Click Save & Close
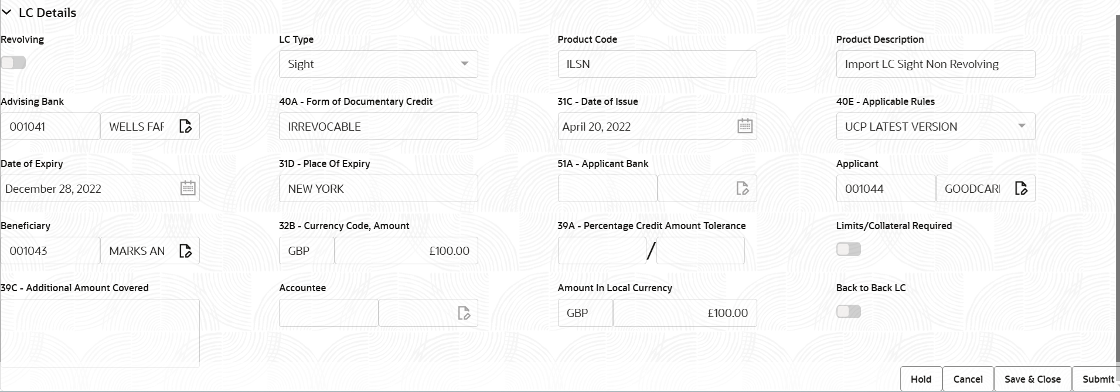Image resolution: width=1120 pixels, height=392 pixels. point(1032,379)
